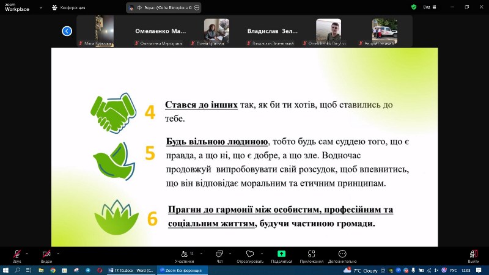Select Владислав Зеленський's participant tile

click(273, 31)
